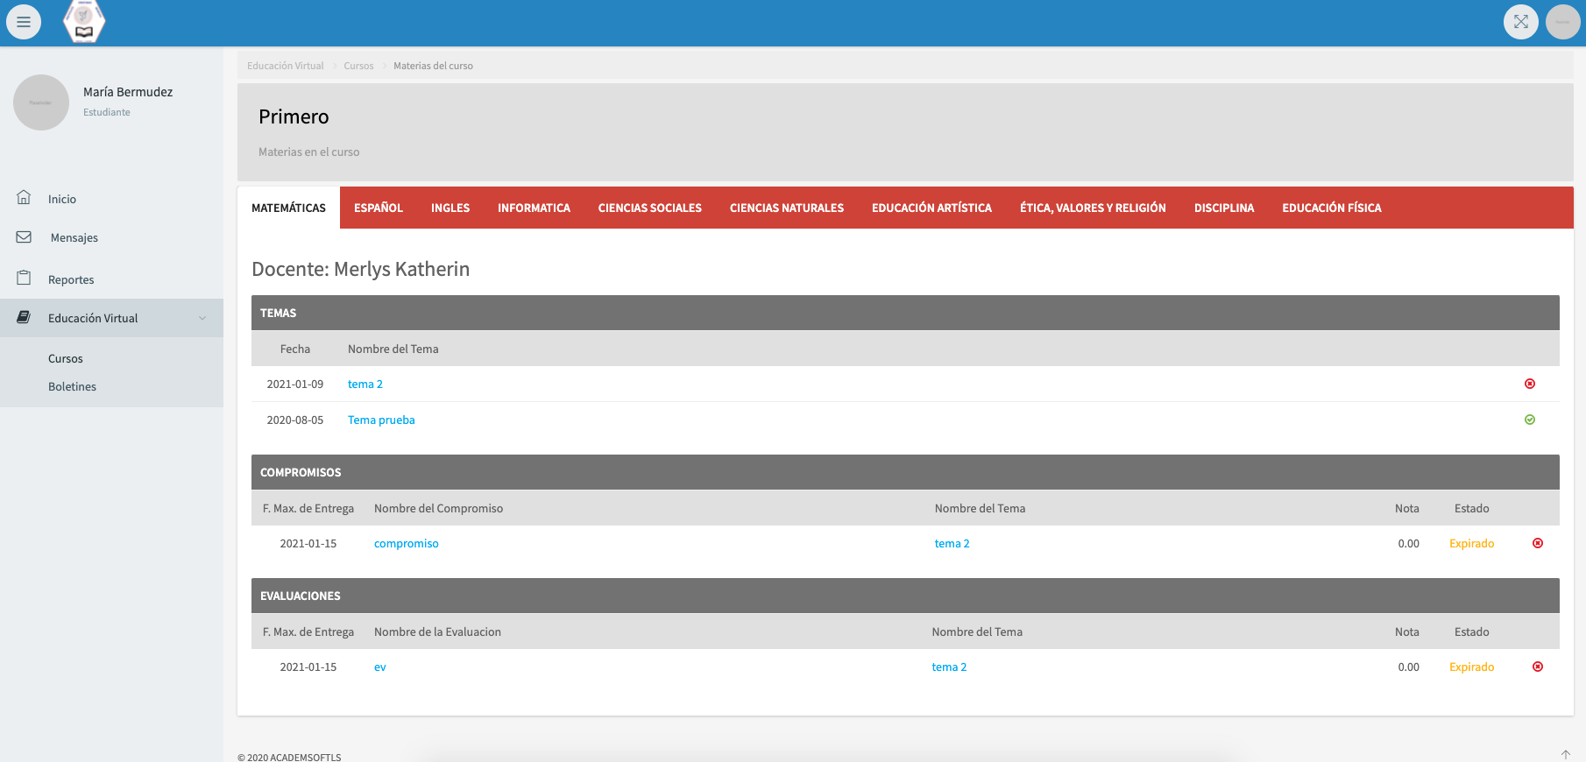This screenshot has height=762, width=1586.
Task: Collapse the Educación Virtual sidebar menu
Action: pos(93,318)
